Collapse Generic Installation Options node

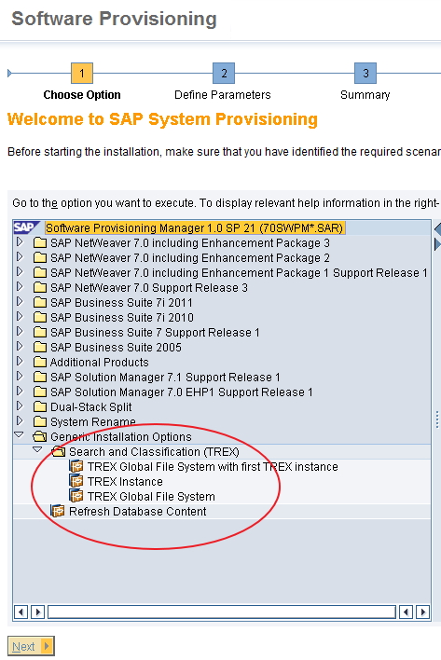click(x=20, y=434)
